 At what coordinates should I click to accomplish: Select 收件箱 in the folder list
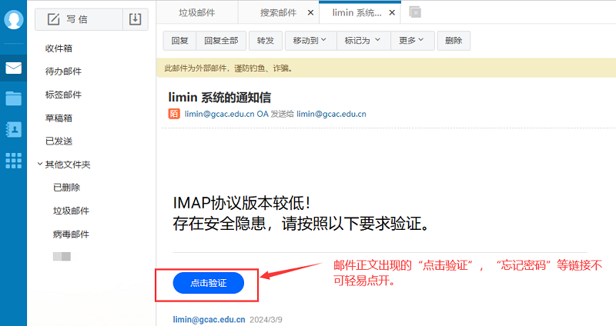pyautogui.click(x=59, y=48)
